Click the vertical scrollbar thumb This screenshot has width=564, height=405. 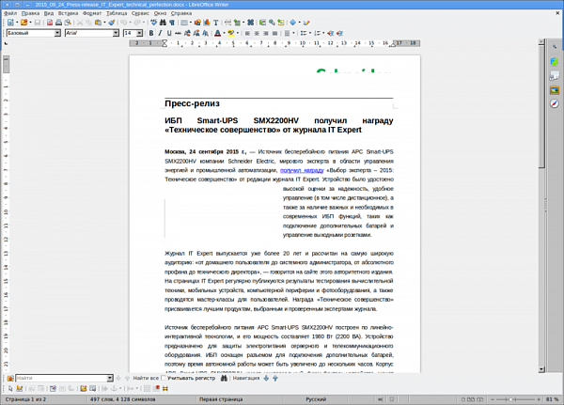point(541,106)
